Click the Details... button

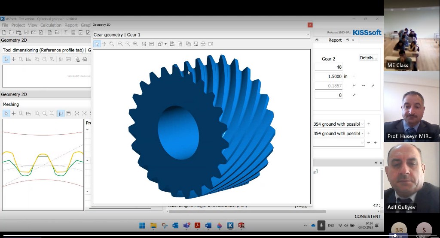[x=368, y=57]
